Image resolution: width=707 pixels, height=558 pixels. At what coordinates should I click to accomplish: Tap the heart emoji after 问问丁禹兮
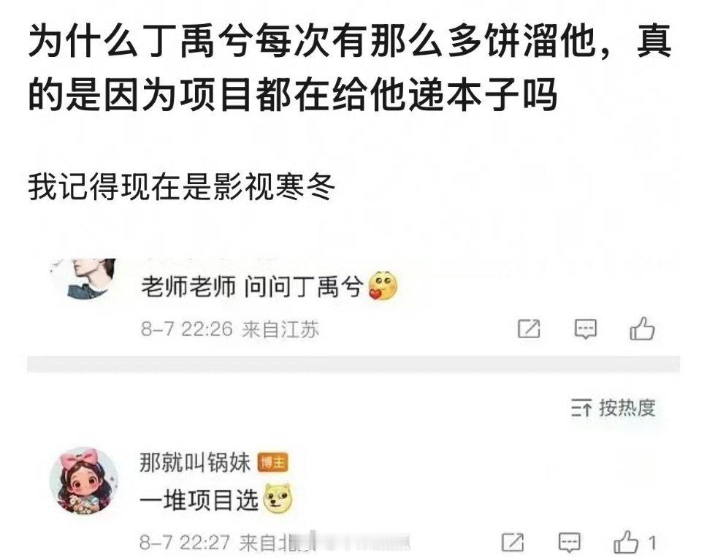pyautogui.click(x=383, y=286)
